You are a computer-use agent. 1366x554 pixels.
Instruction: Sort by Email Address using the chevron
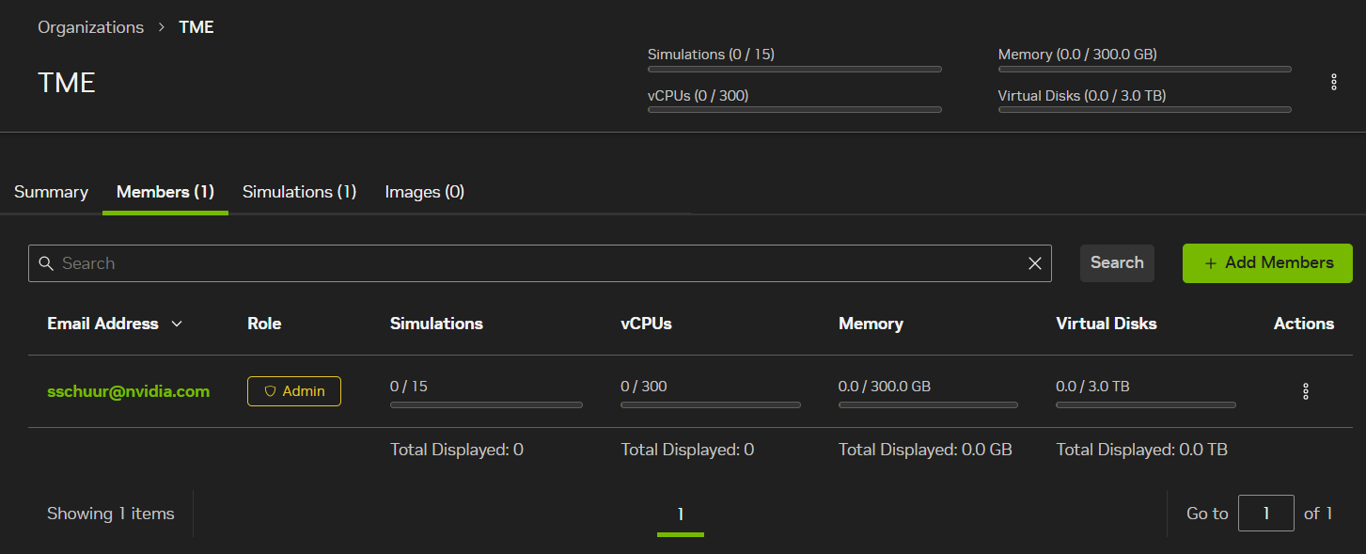pyautogui.click(x=177, y=324)
